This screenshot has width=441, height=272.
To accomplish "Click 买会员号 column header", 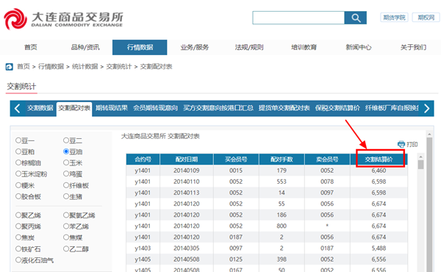I will click(236, 160).
